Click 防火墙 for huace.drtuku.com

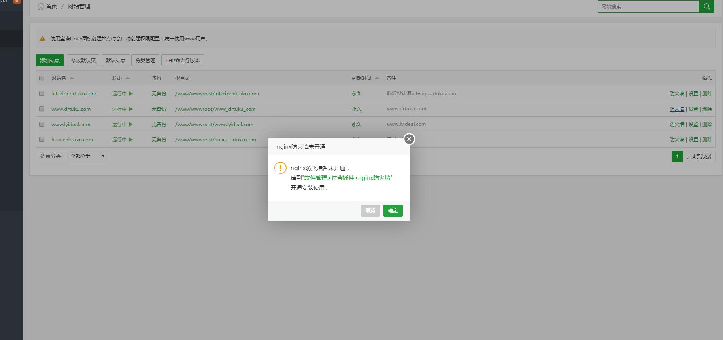click(677, 139)
